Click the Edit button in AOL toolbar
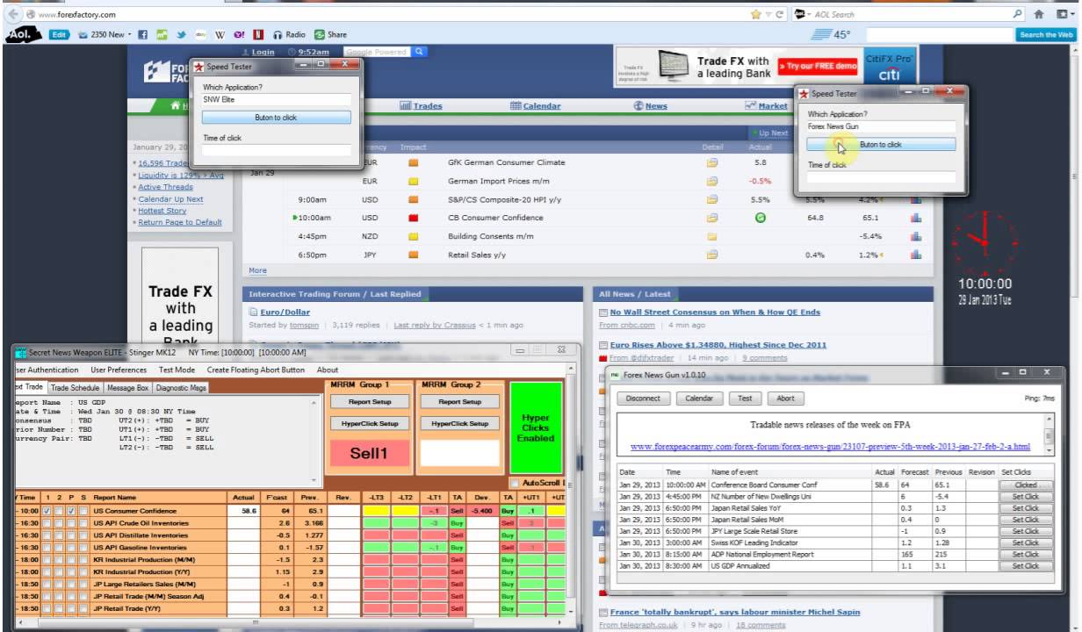 click(x=59, y=35)
